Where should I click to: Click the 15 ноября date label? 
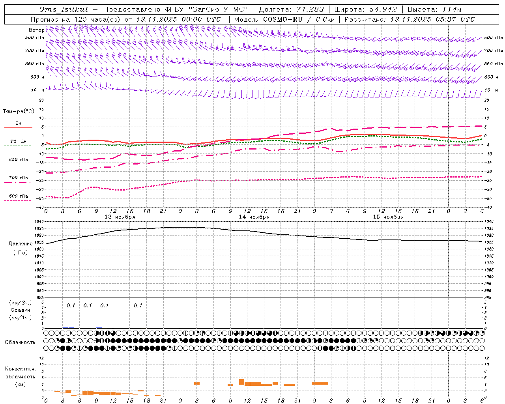pyautogui.click(x=388, y=217)
